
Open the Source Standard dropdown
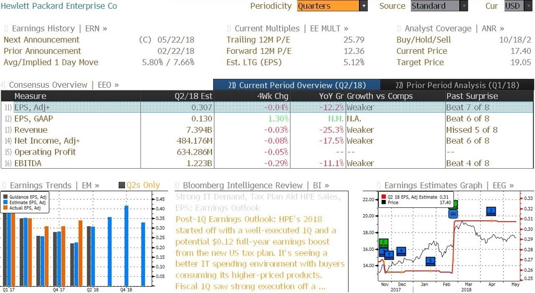[x=439, y=6]
